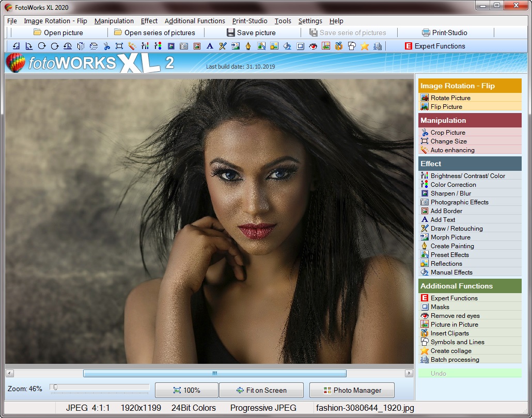Open the Insert Cliparts function
The image size is (532, 418).
point(450,333)
